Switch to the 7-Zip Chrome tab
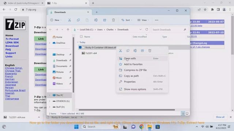234x131 pixels. 67,3
